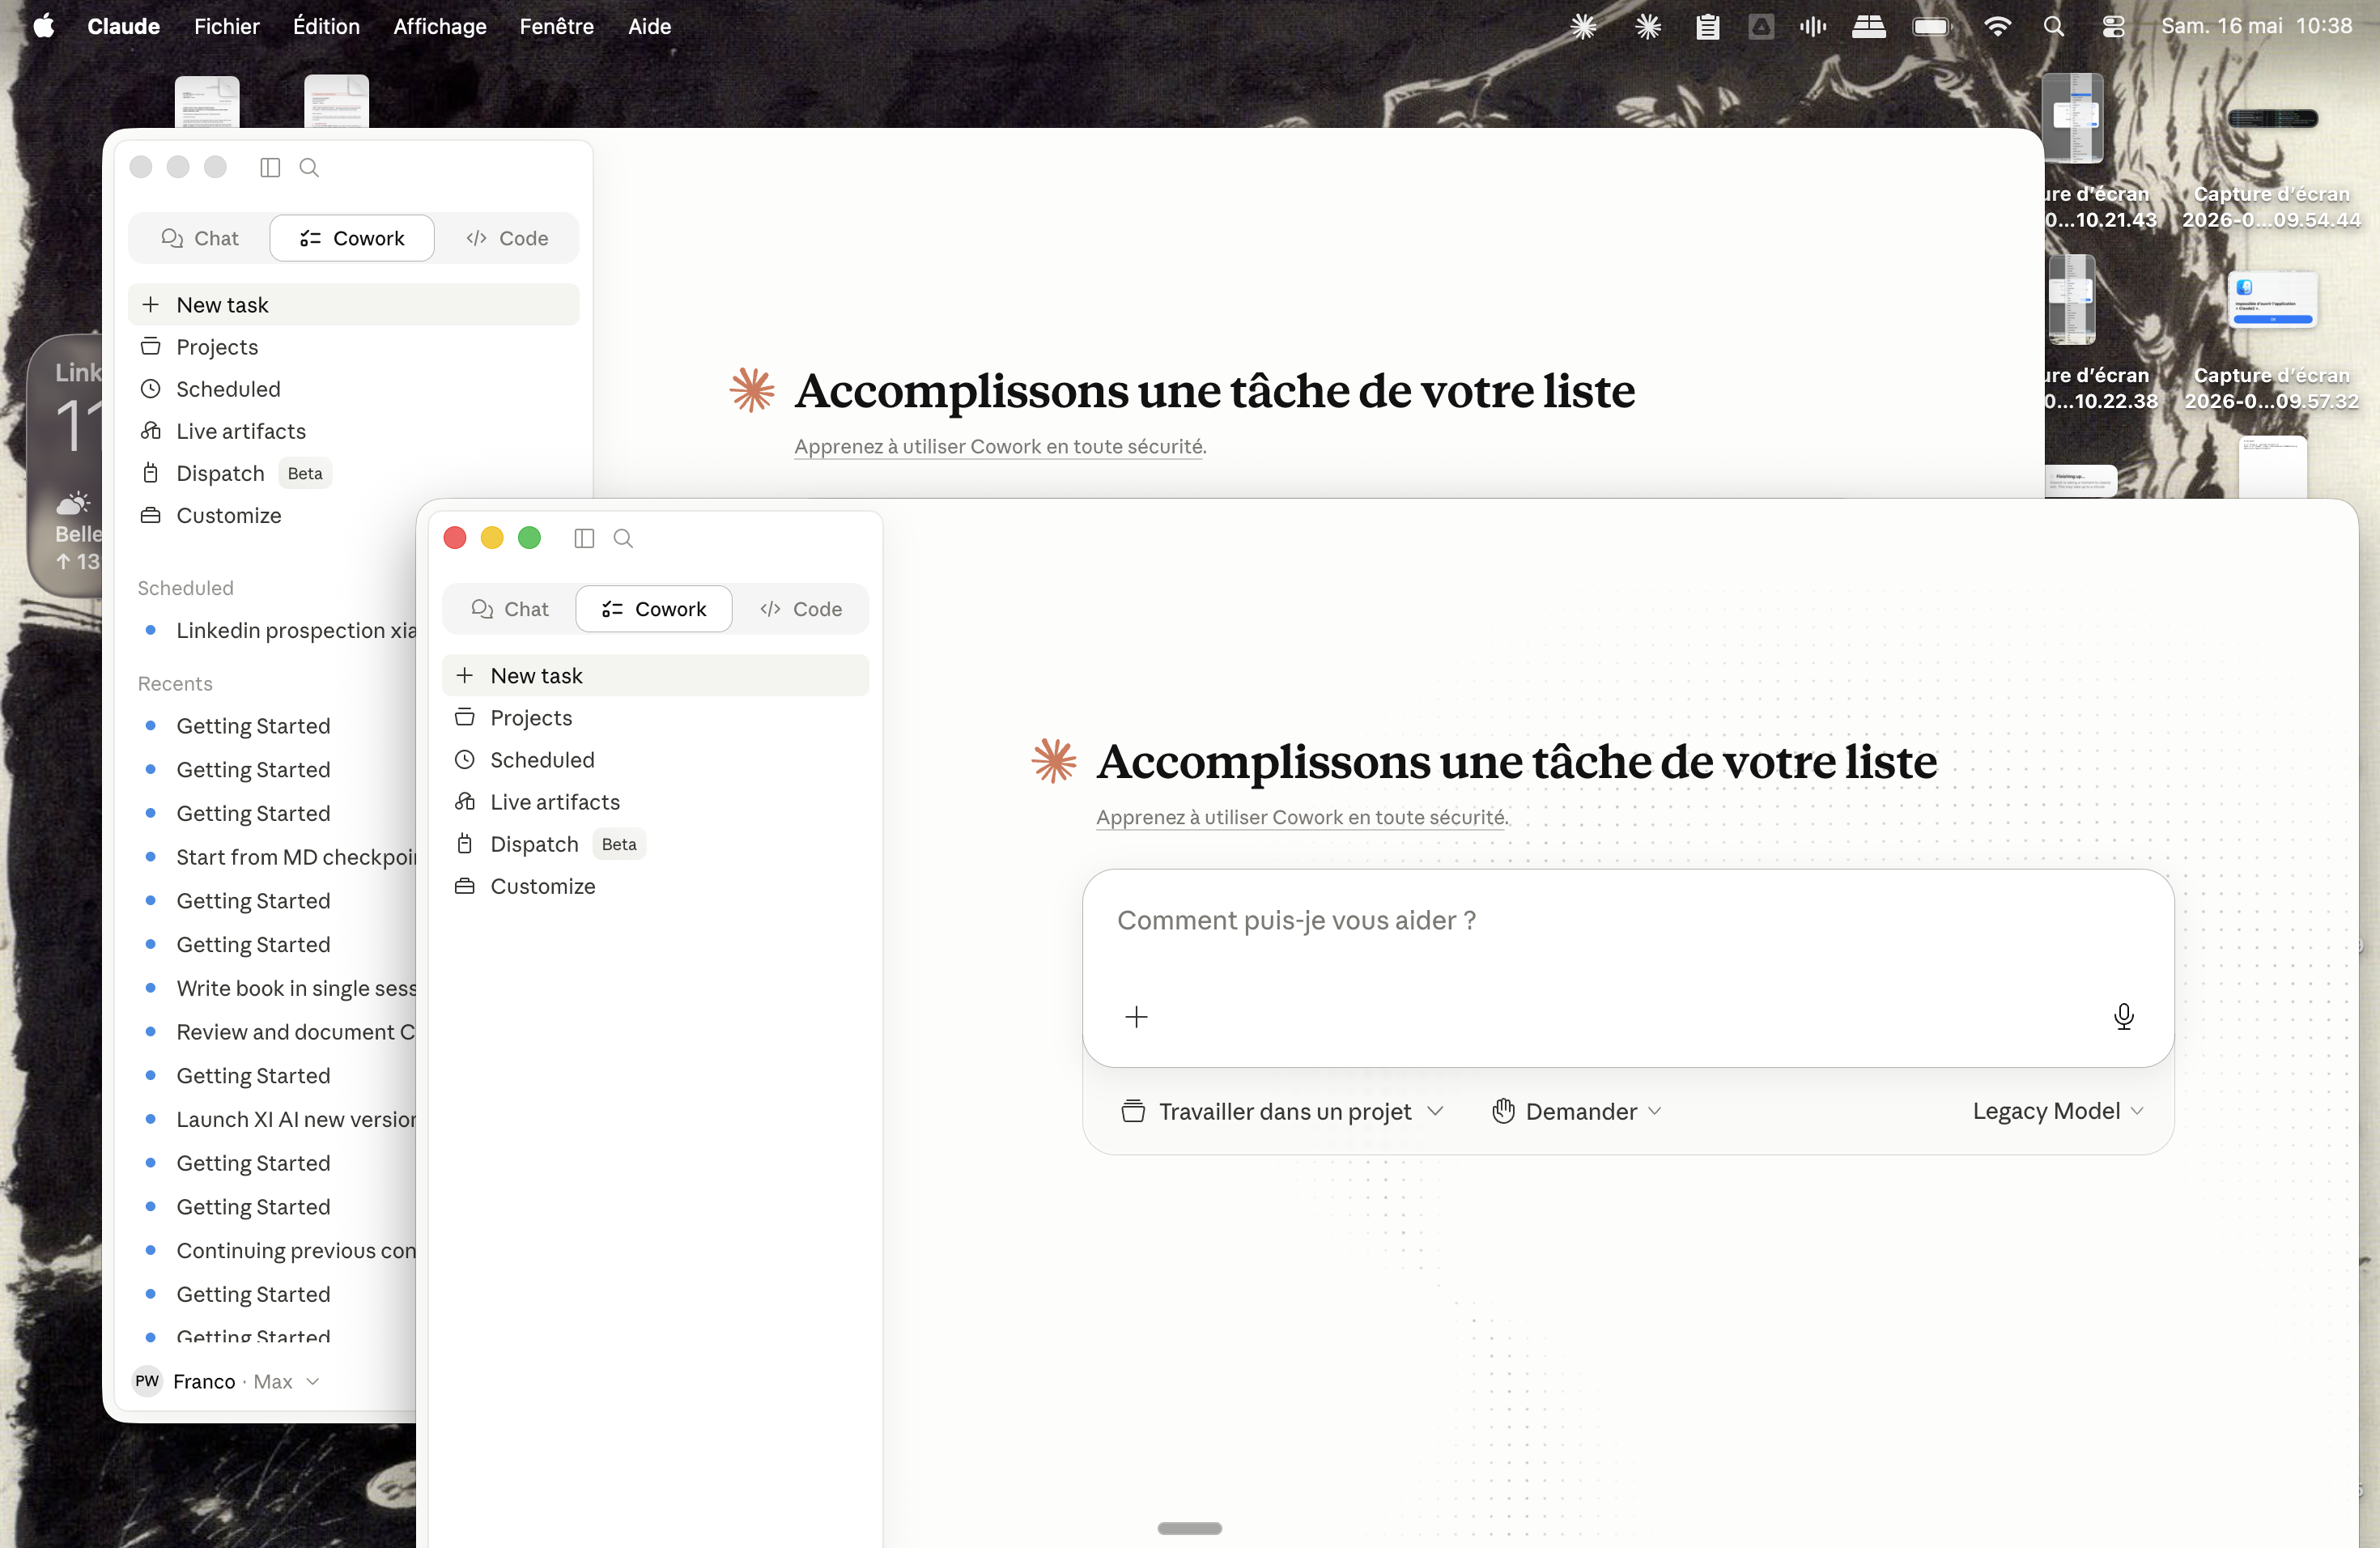The image size is (2380, 1548).
Task: Switch to Chat tab in back window
Action: point(200,238)
